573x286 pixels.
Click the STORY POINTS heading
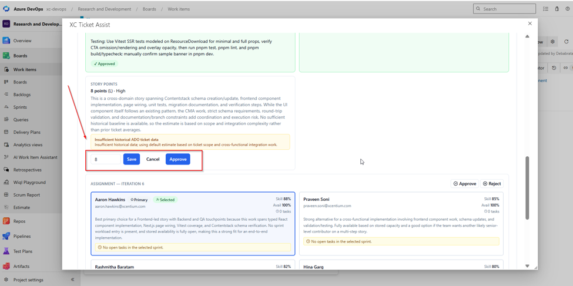(x=104, y=84)
